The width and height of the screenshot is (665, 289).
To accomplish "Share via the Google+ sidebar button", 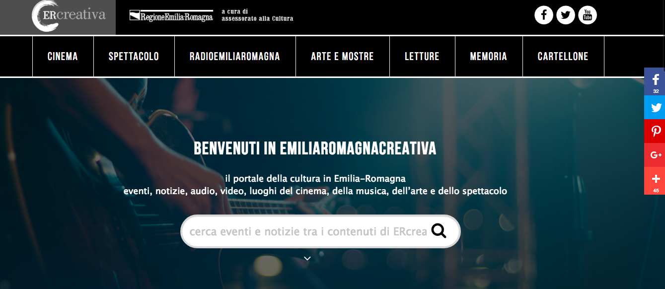I will pyautogui.click(x=655, y=155).
